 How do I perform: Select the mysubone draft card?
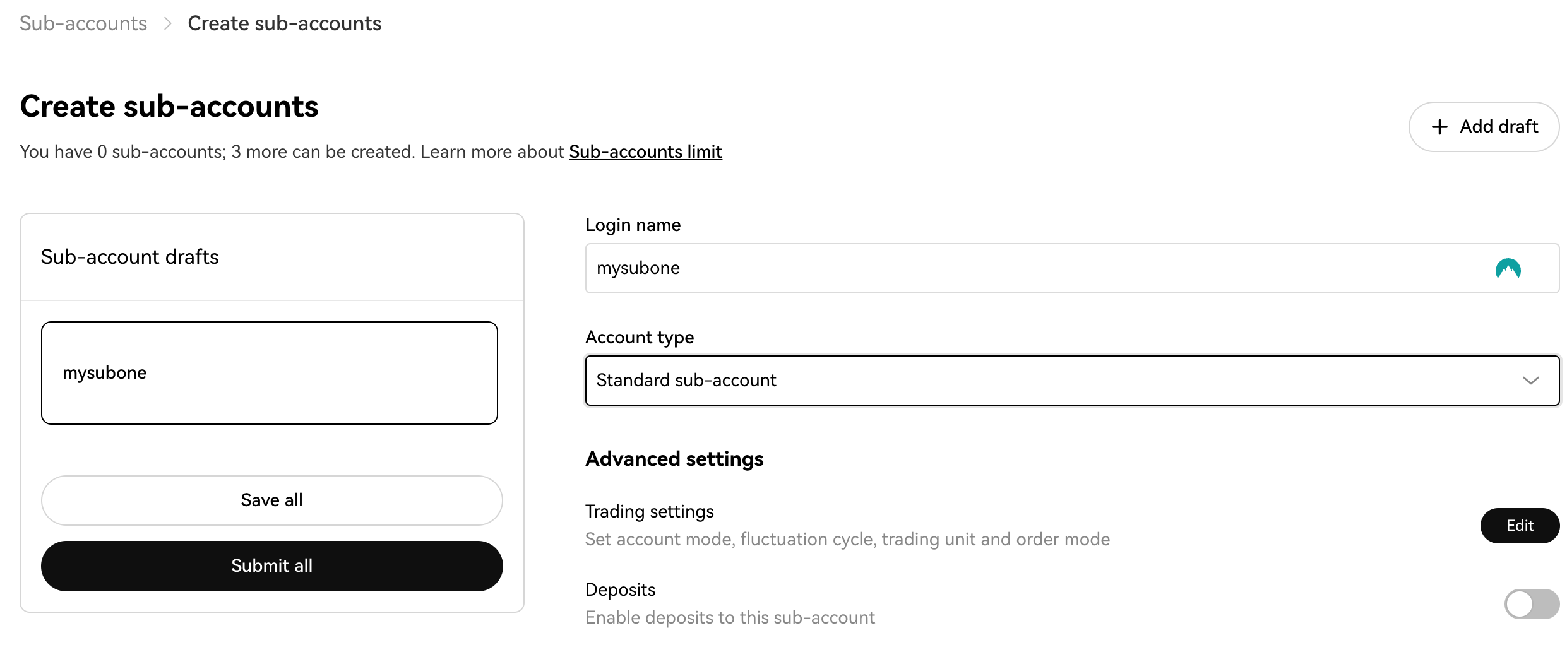coord(270,373)
